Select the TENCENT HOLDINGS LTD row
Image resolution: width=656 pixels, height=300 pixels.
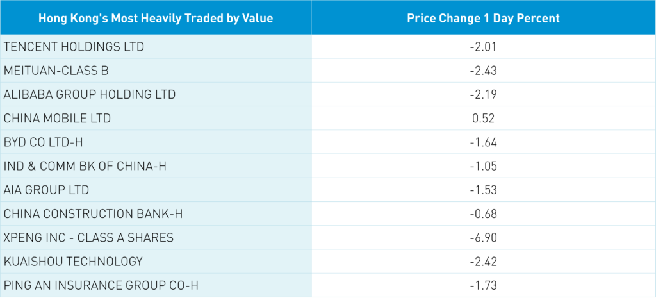(x=74, y=47)
